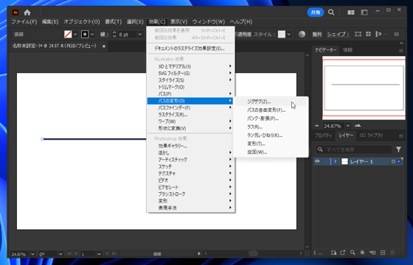Open the graphic style dropdown arrow
Image resolution: width=413 pixels, height=265 pixels.
point(289,34)
